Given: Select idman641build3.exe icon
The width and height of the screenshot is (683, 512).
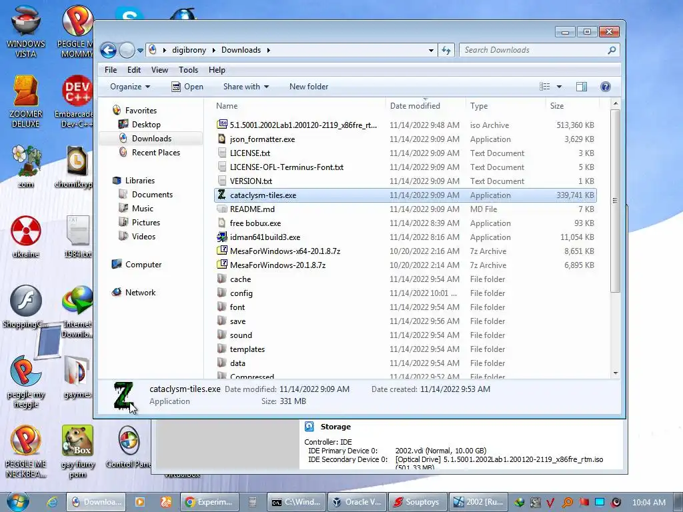Looking at the screenshot, I should pyautogui.click(x=222, y=237).
